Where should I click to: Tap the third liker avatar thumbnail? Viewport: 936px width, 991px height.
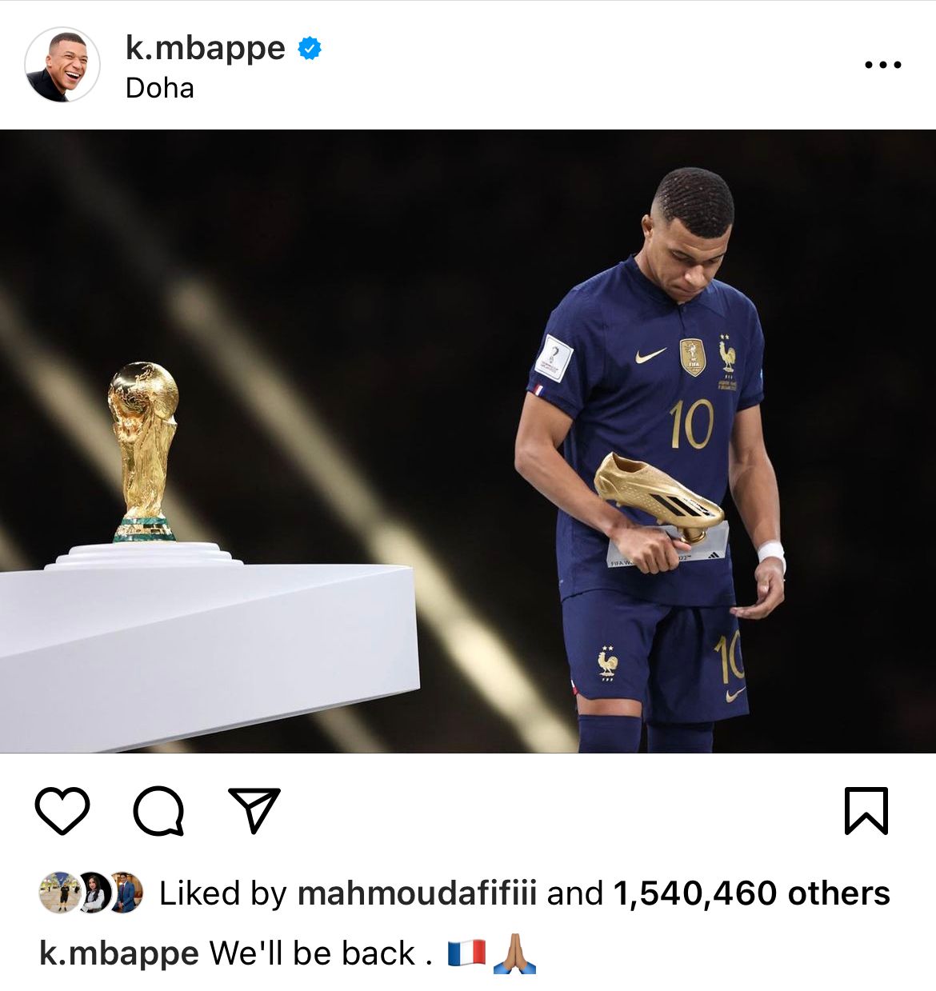click(x=126, y=893)
